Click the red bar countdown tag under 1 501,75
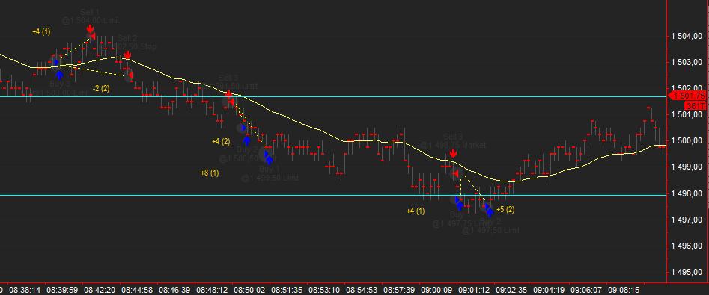The image size is (709, 295). [x=696, y=106]
